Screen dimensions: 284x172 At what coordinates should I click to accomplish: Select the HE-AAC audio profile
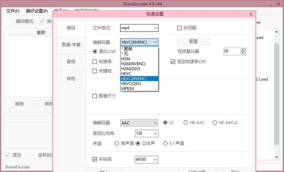[x=185, y=123]
